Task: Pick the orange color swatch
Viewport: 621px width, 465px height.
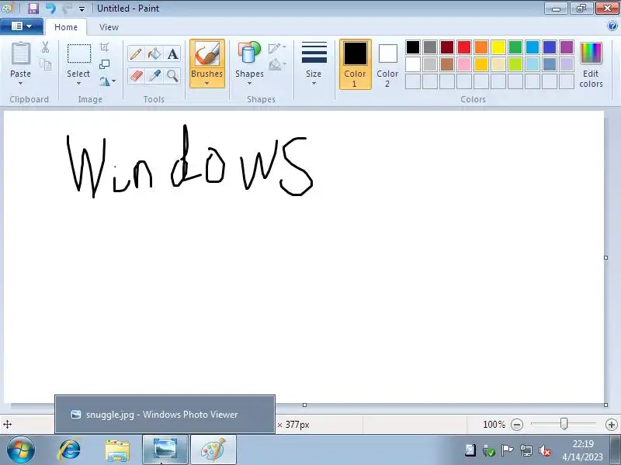Action: click(480, 47)
